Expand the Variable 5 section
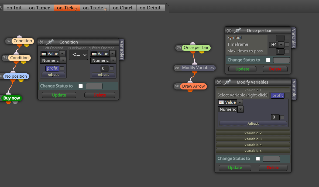319x187 pixels. 253,150
